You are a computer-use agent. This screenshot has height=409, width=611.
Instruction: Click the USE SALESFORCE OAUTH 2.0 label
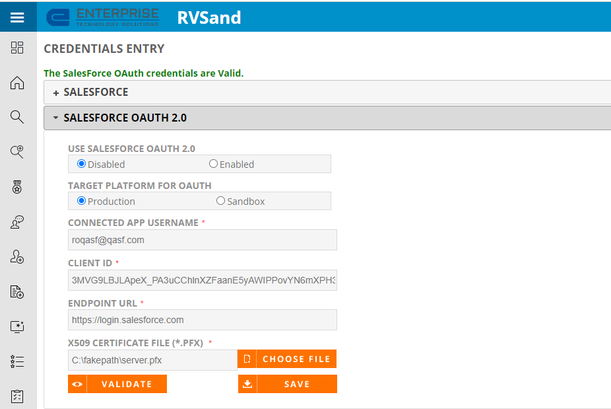(132, 149)
